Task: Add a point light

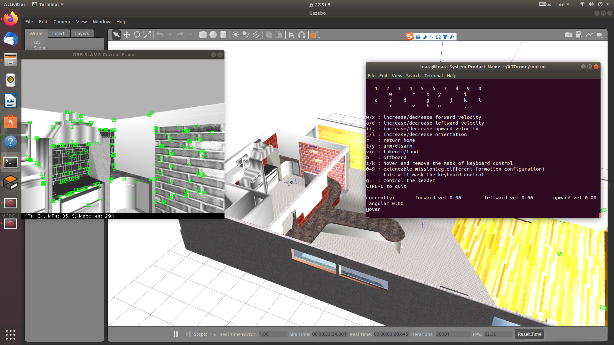Action: point(236,35)
